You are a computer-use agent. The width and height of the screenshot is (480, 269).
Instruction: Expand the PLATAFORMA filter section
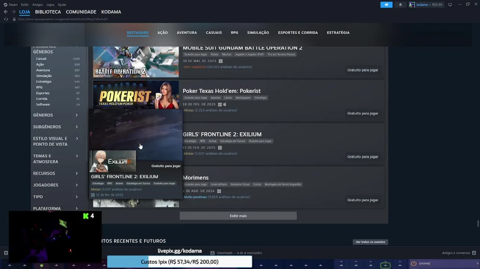coord(55,208)
